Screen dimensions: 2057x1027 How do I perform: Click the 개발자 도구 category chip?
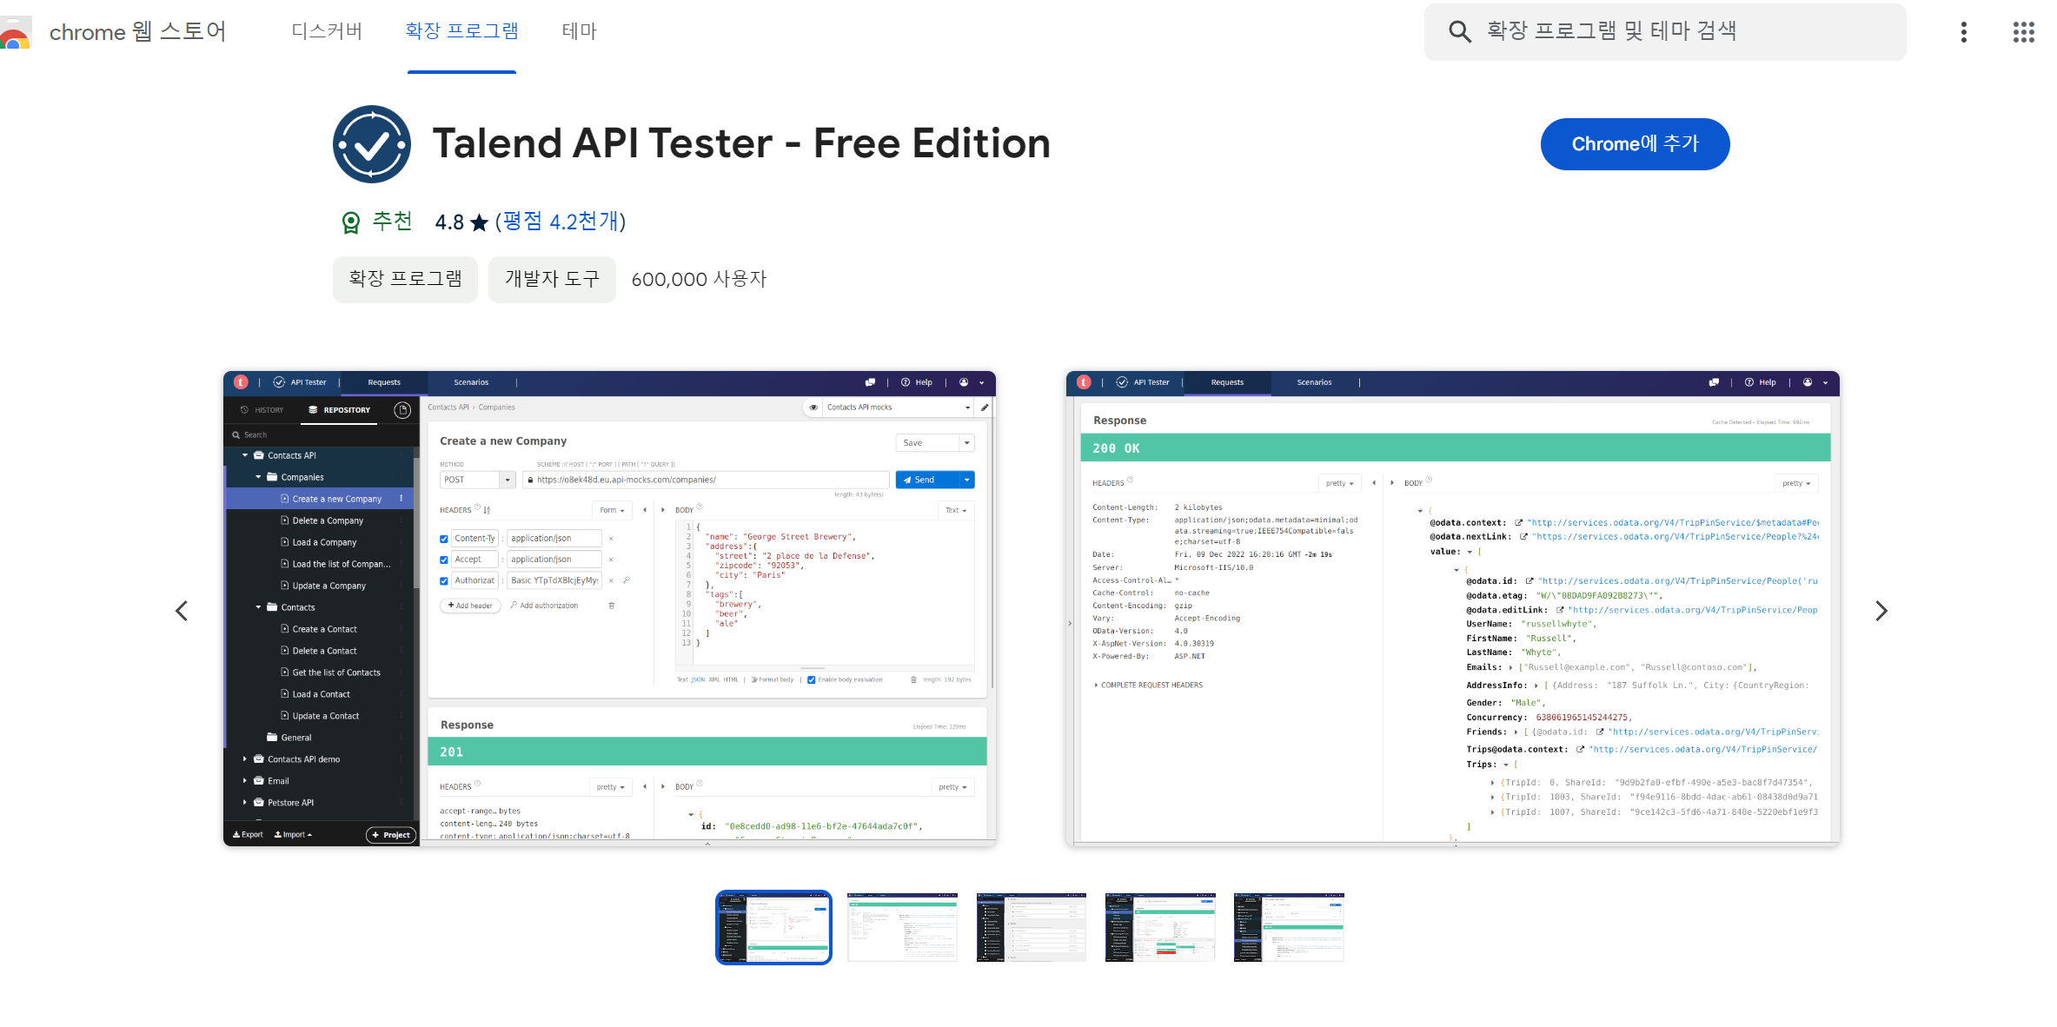tap(552, 279)
